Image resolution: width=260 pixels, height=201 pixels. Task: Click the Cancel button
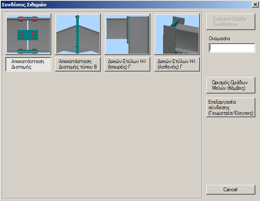click(231, 190)
